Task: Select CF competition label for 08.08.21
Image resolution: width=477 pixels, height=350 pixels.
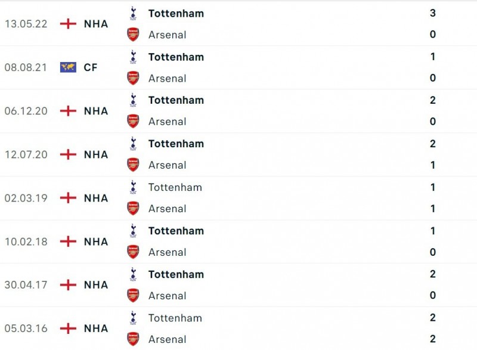Action: tap(91, 67)
